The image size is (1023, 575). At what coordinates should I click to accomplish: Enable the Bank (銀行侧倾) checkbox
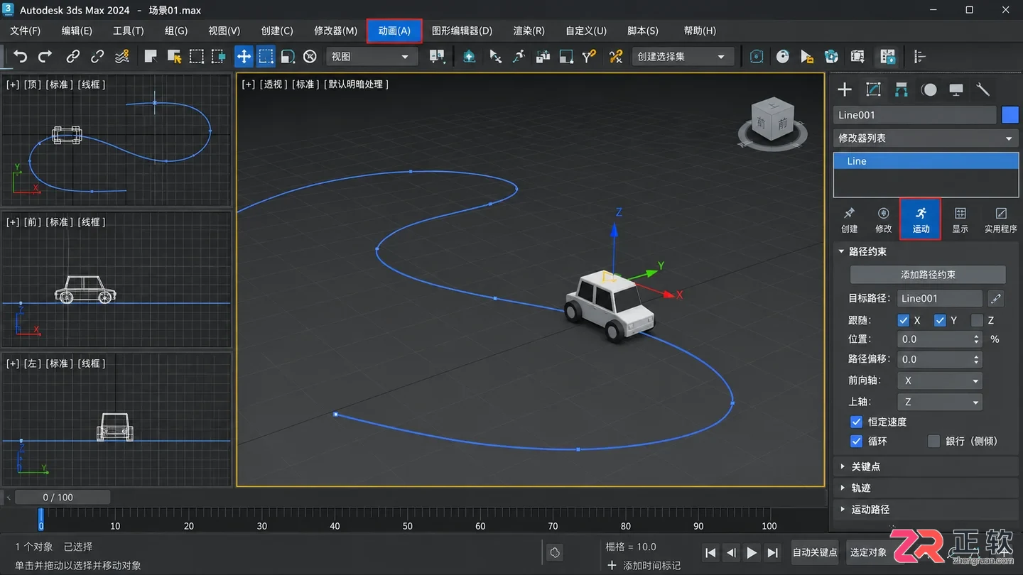[933, 441]
